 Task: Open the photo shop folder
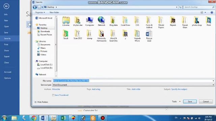coord(197,21)
